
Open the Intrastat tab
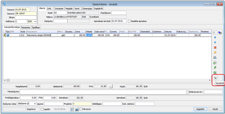tap(59, 9)
